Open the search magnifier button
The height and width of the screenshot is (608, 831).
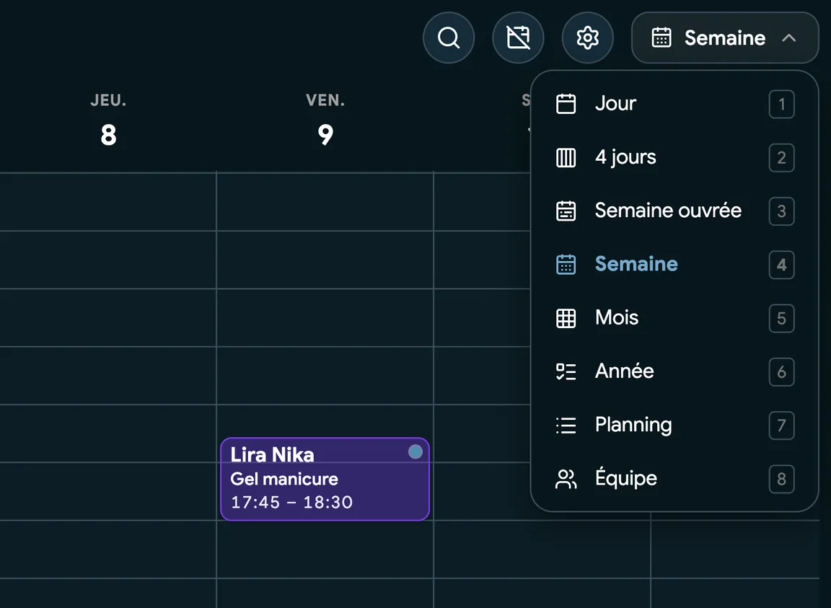449,38
